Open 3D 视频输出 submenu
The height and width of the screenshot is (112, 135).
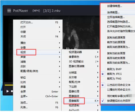(81, 62)
